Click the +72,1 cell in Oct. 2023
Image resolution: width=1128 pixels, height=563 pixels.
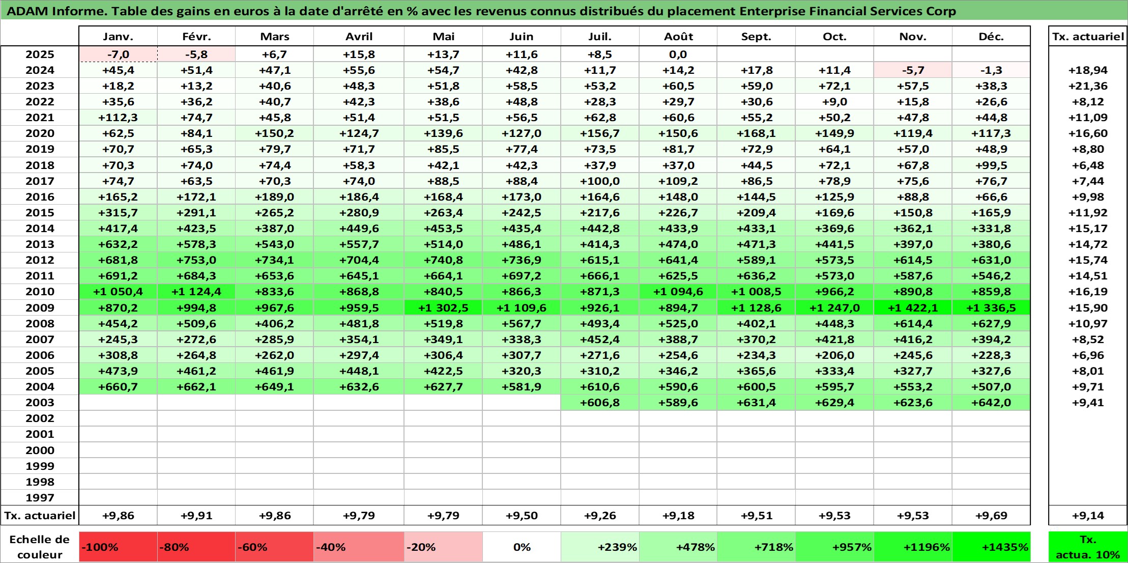(x=834, y=86)
